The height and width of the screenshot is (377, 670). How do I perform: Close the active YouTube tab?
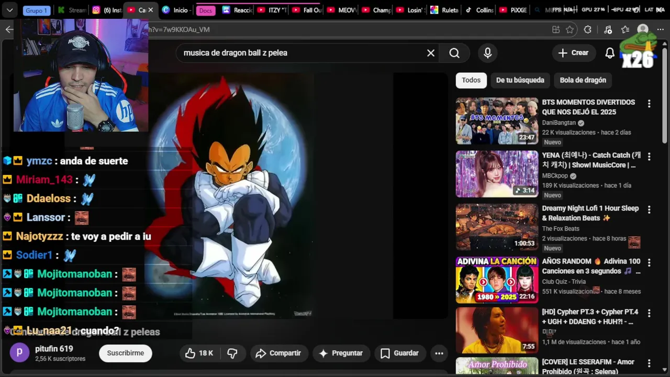coord(151,10)
